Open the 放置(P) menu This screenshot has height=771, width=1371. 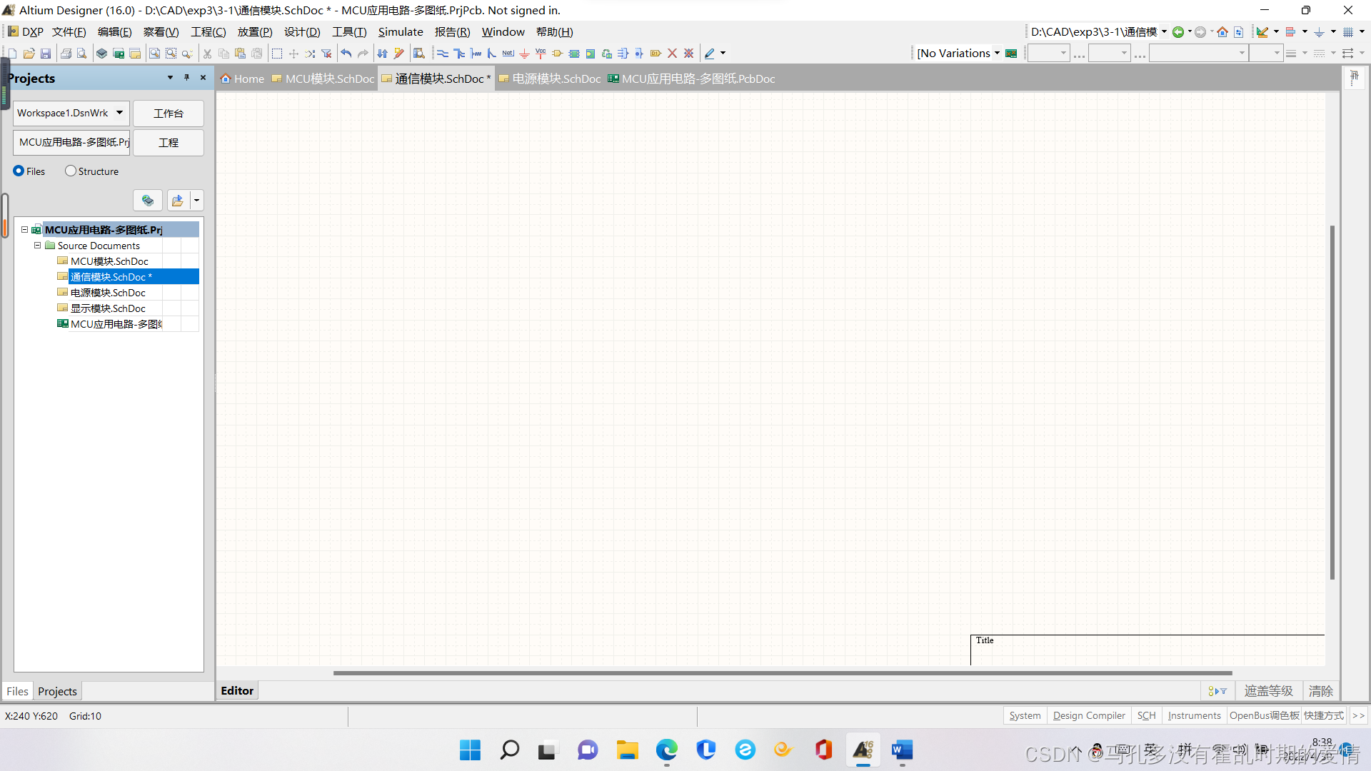point(254,32)
